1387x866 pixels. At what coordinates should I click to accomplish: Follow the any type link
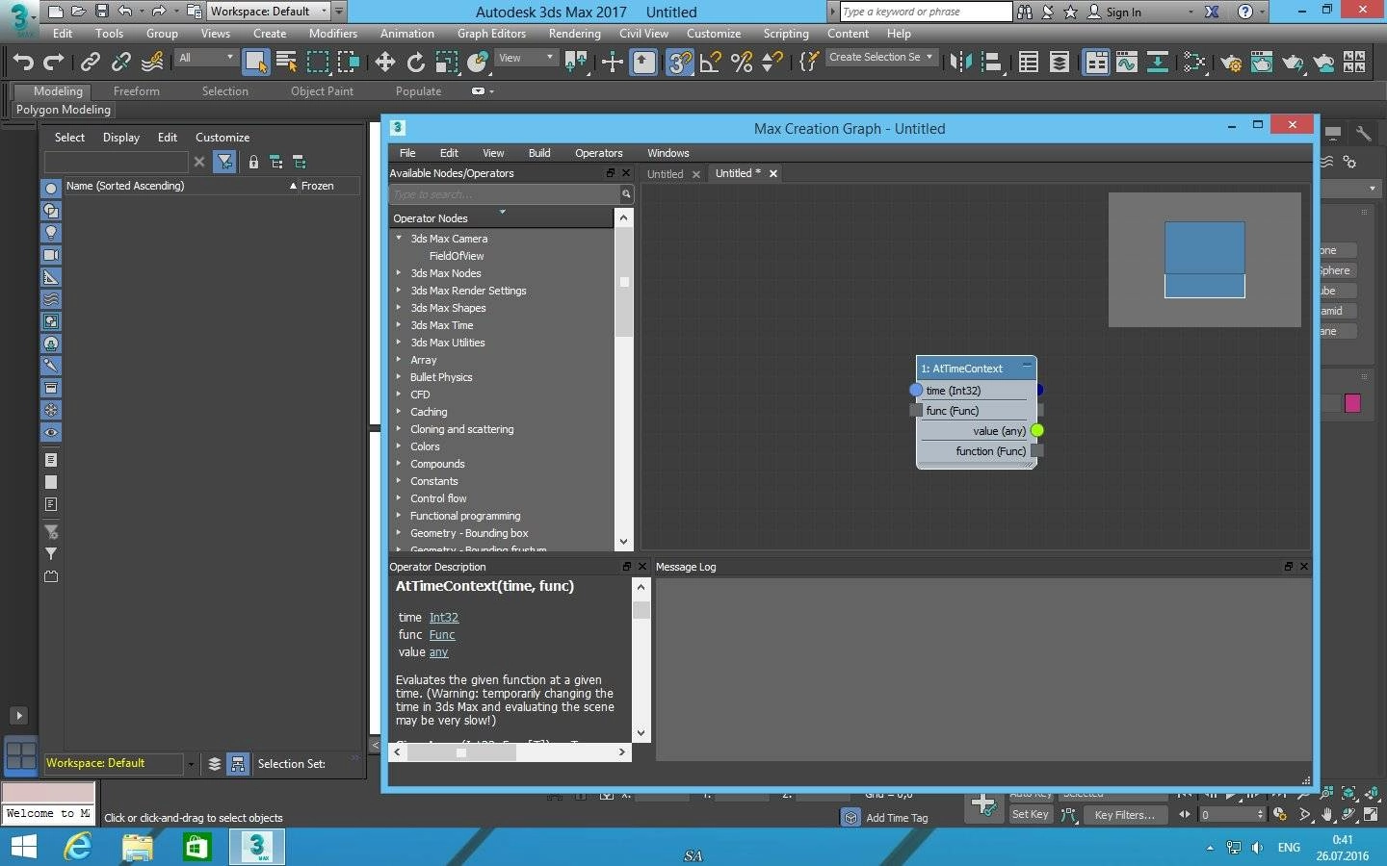coord(438,652)
